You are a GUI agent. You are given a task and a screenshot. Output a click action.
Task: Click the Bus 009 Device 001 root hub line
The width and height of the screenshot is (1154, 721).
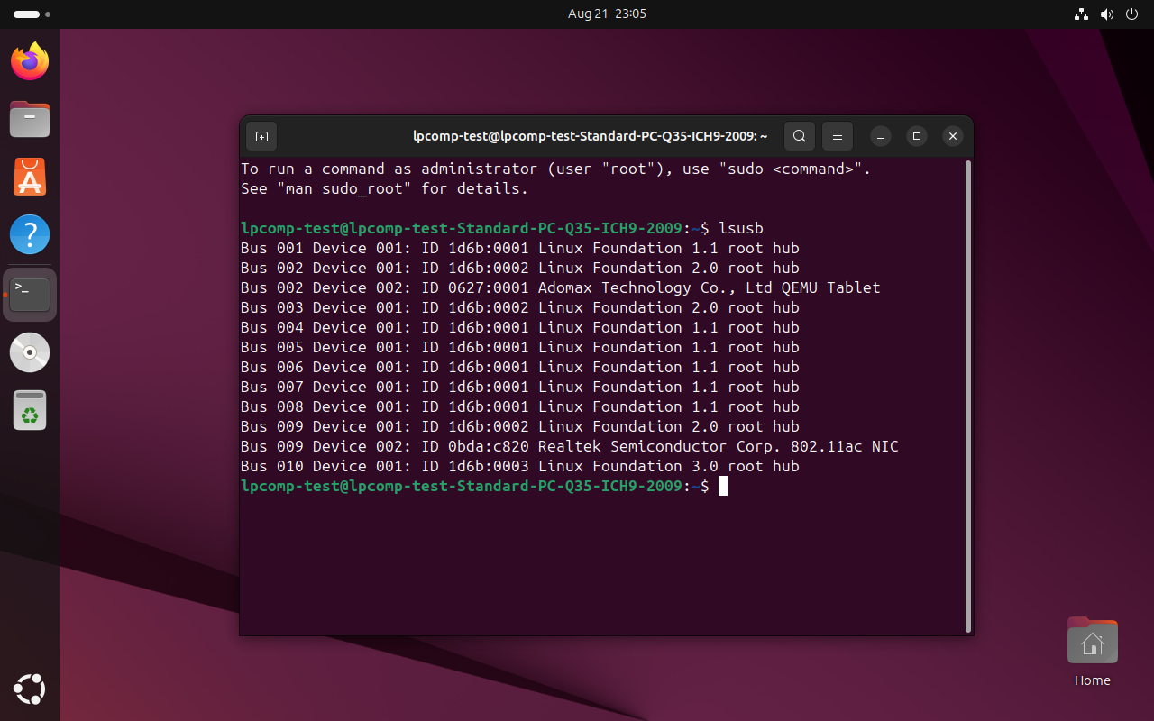[x=520, y=426]
